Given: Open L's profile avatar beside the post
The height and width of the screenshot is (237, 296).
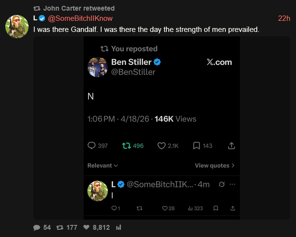Looking at the screenshot, I should click(x=16, y=26).
